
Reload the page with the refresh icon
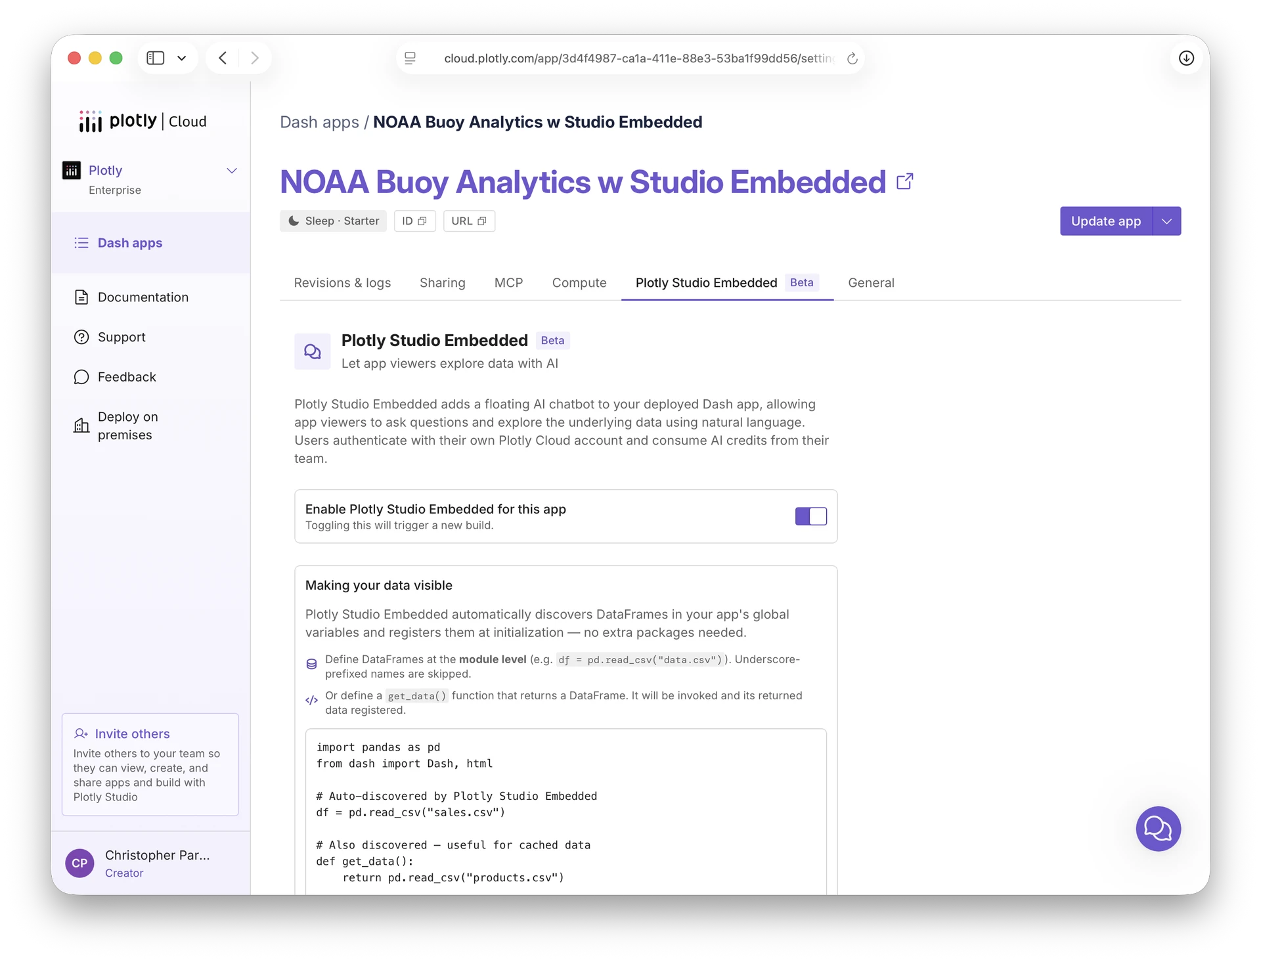tap(852, 58)
